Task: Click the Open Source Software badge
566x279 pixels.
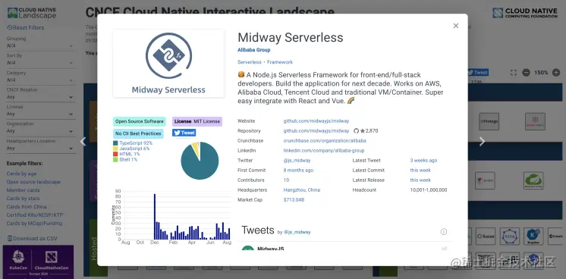Action: pos(140,121)
